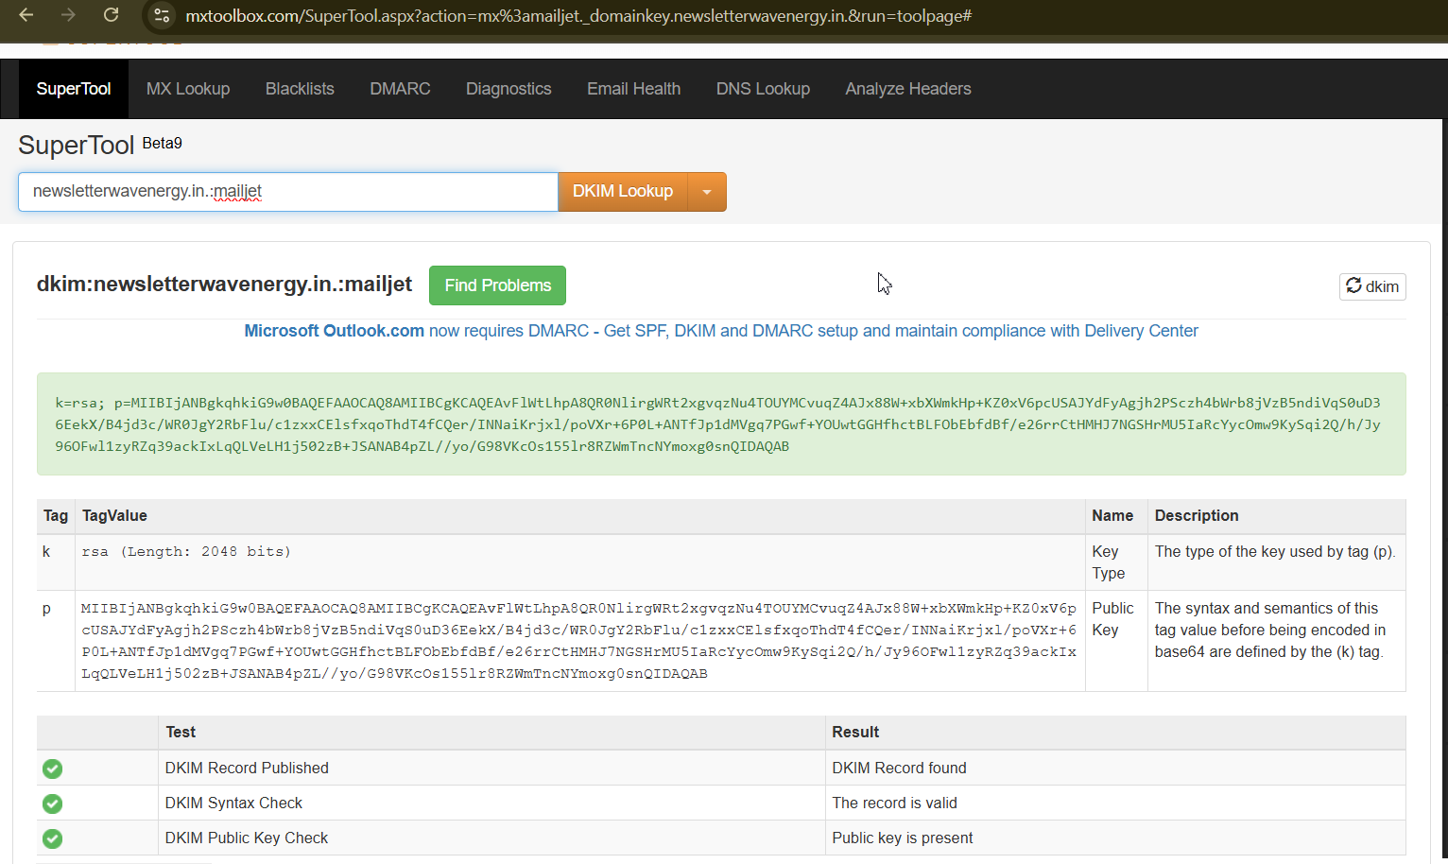The width and height of the screenshot is (1448, 864).
Task: Open the DMARC tab
Action: [400, 89]
